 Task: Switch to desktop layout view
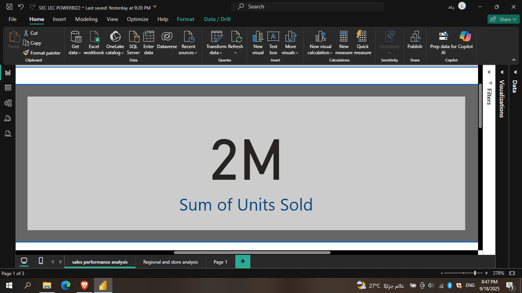(24, 261)
